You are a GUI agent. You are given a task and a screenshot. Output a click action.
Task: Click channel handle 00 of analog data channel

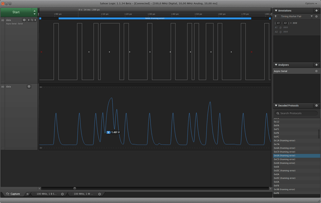pos(3,87)
